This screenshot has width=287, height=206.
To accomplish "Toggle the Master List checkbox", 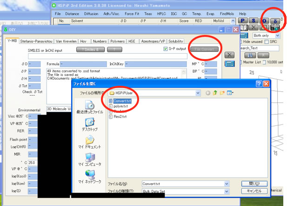I will click(x=240, y=62).
